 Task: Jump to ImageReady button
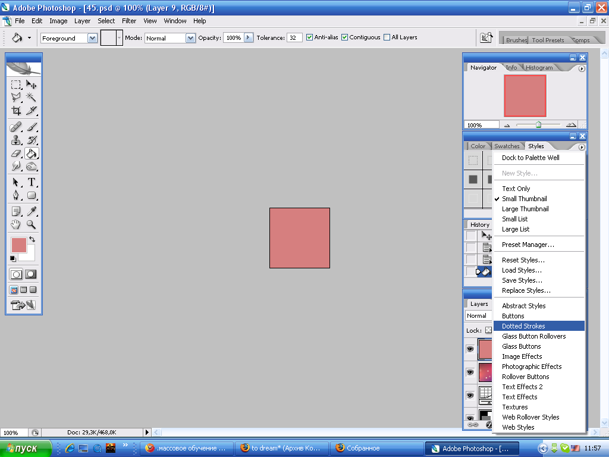tap(23, 305)
